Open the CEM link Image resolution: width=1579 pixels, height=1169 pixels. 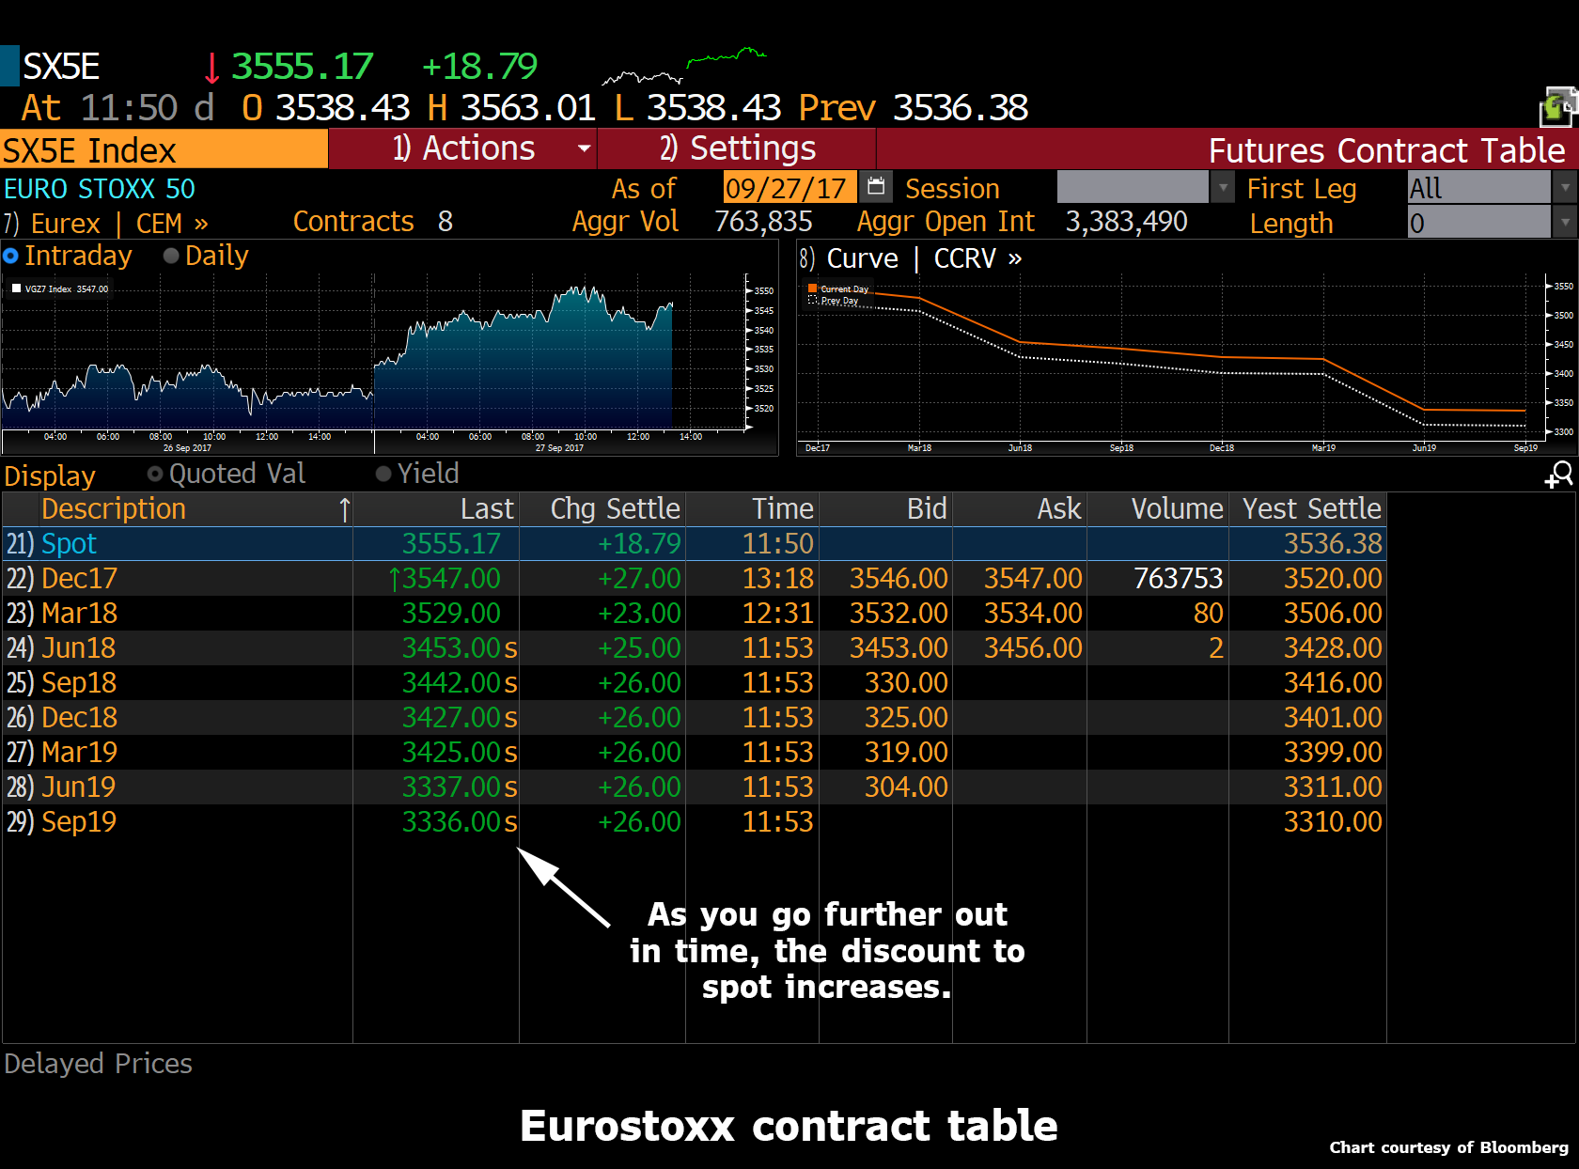coord(172,223)
